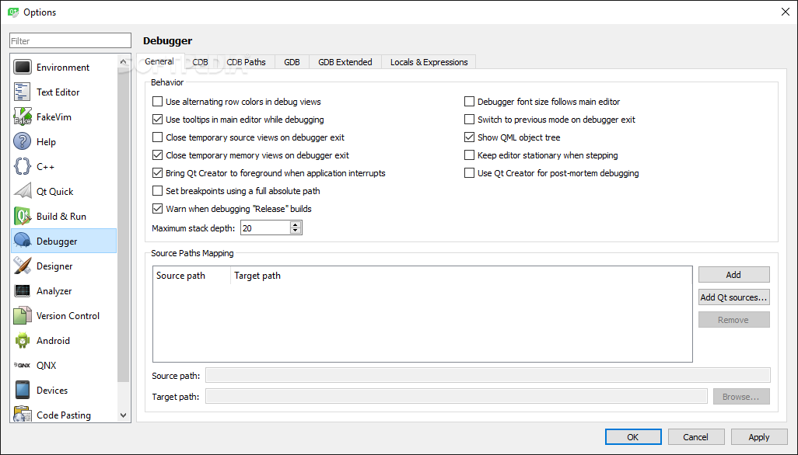798x455 pixels.
Task: Open the GDB Extended tab
Action: (345, 62)
